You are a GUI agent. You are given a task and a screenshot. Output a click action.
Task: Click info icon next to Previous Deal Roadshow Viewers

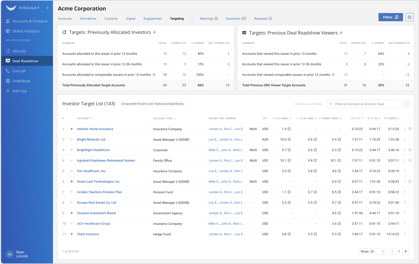[x=341, y=33]
